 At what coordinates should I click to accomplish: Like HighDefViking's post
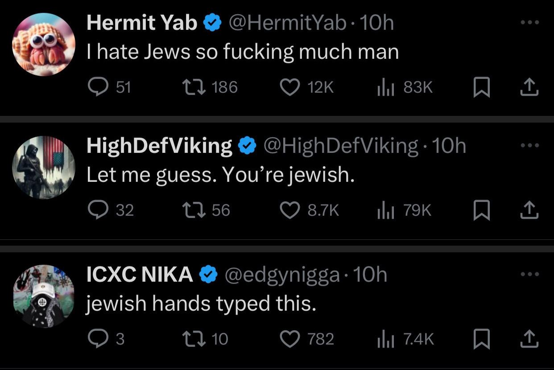coord(289,210)
